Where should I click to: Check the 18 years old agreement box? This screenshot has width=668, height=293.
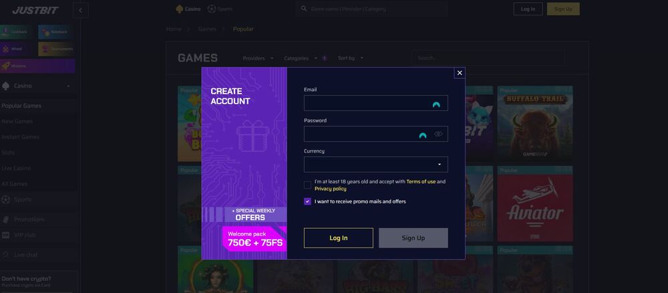pyautogui.click(x=307, y=185)
